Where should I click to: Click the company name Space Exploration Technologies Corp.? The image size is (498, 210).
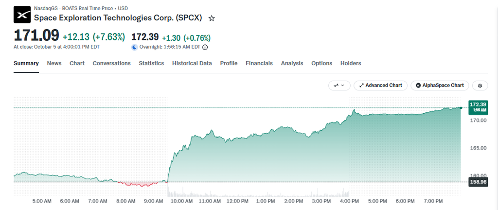pyautogui.click(x=118, y=18)
